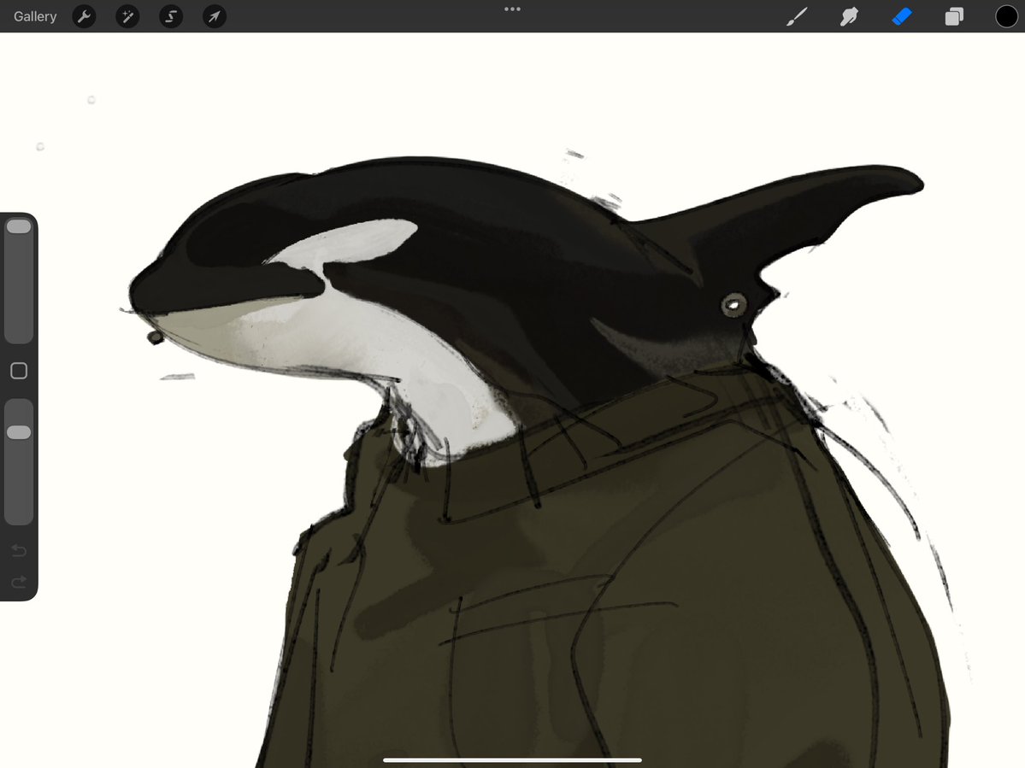Viewport: 1025px width, 768px height.
Task: Select the Brush tool
Action: click(x=796, y=16)
